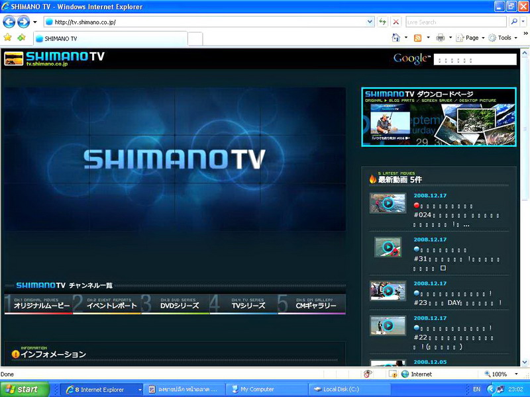
Task: Click the Print icon
Action: click(x=440, y=38)
